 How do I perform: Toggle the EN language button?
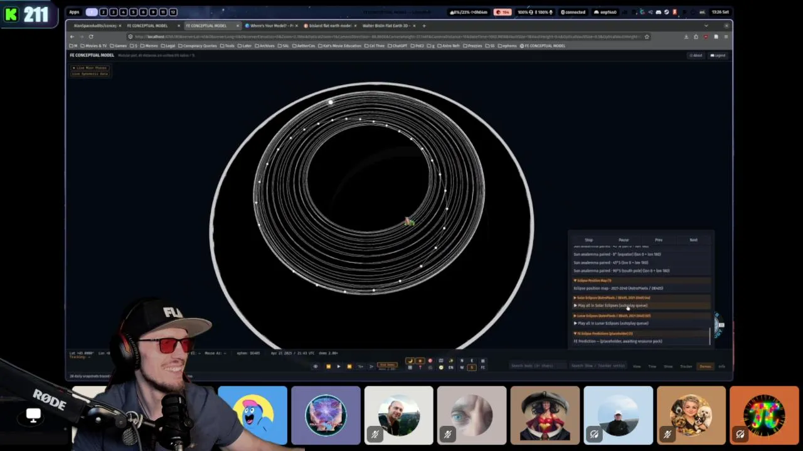pyautogui.click(x=451, y=368)
